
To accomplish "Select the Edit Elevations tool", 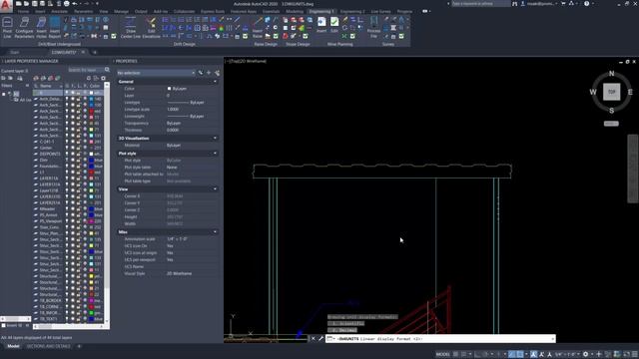I will coord(151,28).
